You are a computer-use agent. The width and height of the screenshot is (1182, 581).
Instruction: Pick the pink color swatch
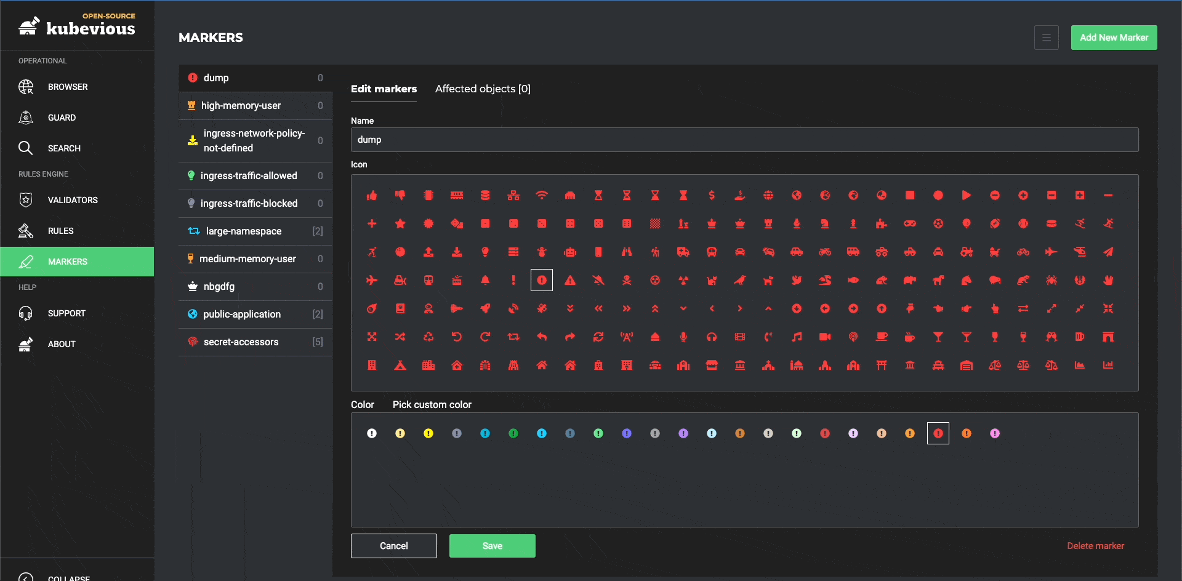[x=995, y=433]
